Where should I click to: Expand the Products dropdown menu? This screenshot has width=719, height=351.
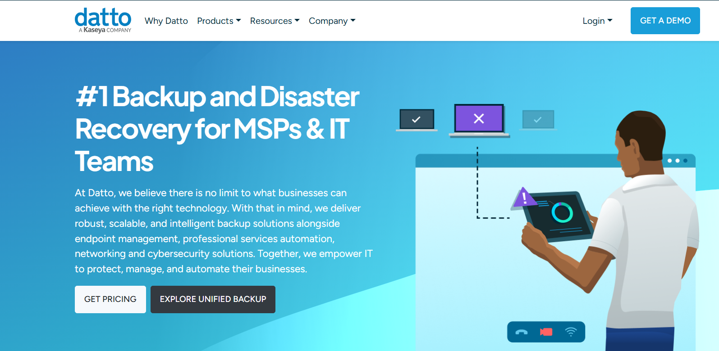click(x=219, y=21)
